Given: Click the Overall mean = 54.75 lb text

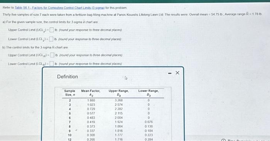Looking at the screenshot, I should coord(206,15).
